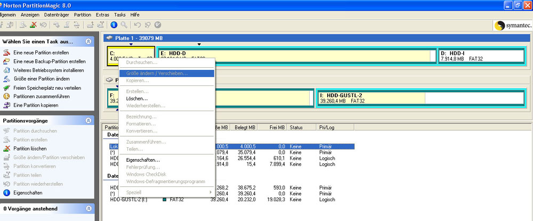Click the 'Freien Speicherplatz neu verteilen' task link
The image size is (533, 221).
click(x=47, y=88)
